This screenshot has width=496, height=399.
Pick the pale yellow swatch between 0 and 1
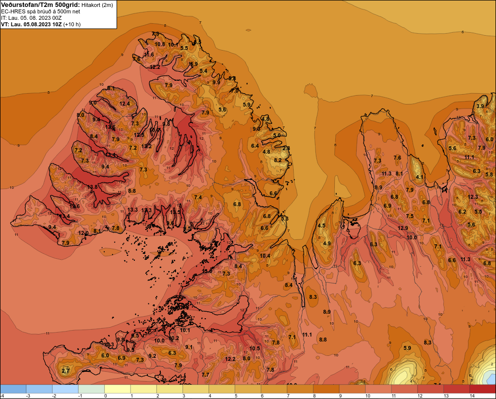coord(118,389)
